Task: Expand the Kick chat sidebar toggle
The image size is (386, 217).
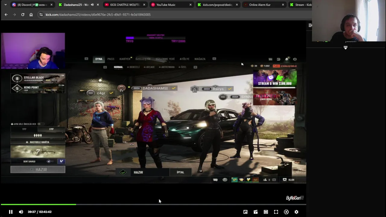Action: click(310, 25)
